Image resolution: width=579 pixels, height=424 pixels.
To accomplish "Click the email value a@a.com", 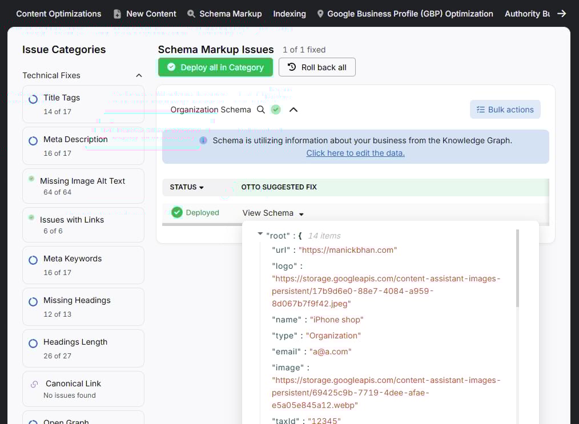I will 330,352.
